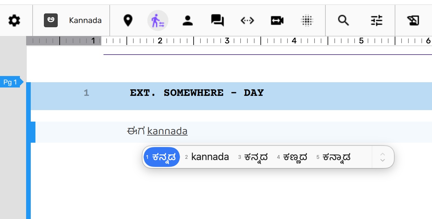Click the rightmost edit-off toolbar icon

[413, 21]
